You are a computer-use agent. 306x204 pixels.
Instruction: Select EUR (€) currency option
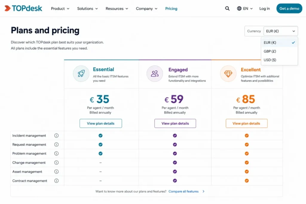point(279,42)
